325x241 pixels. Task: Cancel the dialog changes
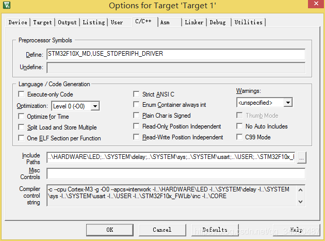(162, 230)
